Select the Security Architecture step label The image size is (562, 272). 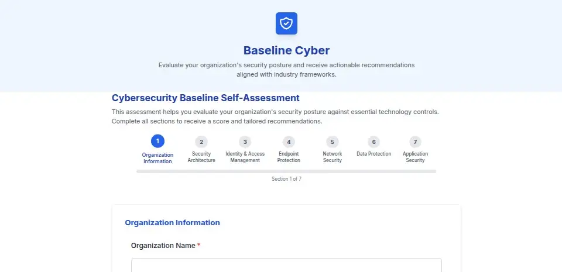201,157
